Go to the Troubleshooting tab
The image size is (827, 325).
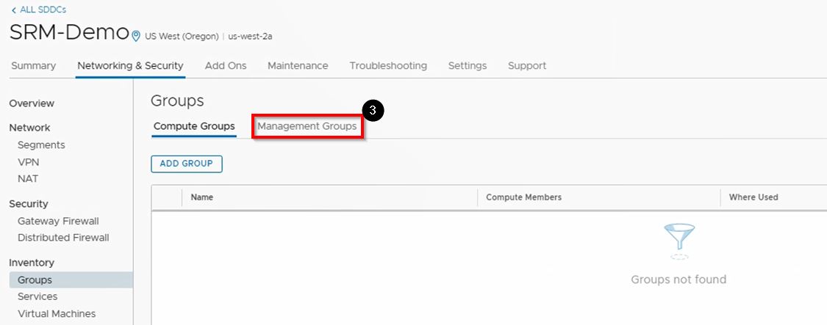click(388, 65)
